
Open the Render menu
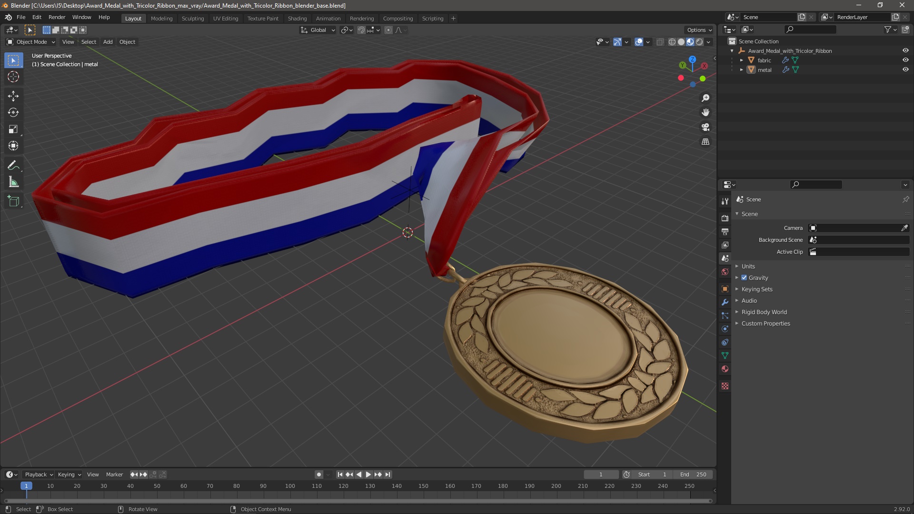click(x=57, y=17)
